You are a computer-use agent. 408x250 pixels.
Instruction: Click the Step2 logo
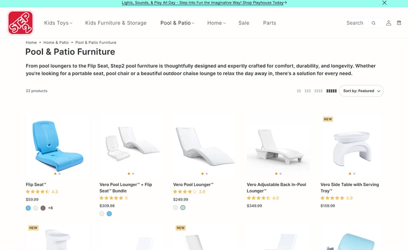pos(20,23)
